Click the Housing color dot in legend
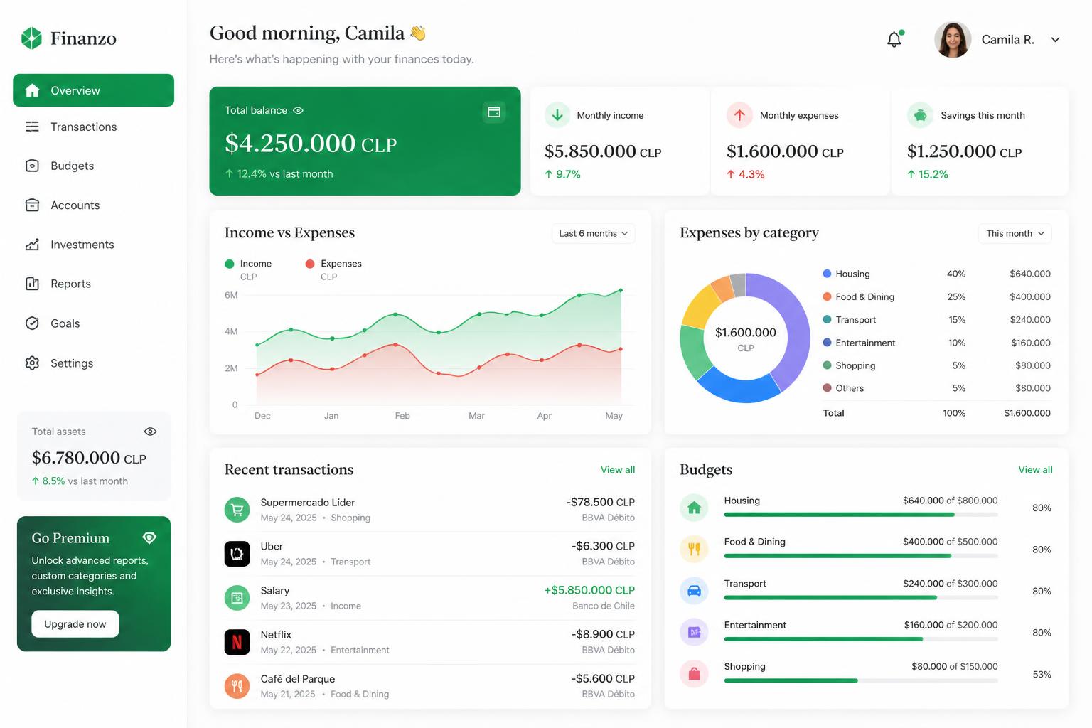The height and width of the screenshot is (728, 1092). click(827, 274)
